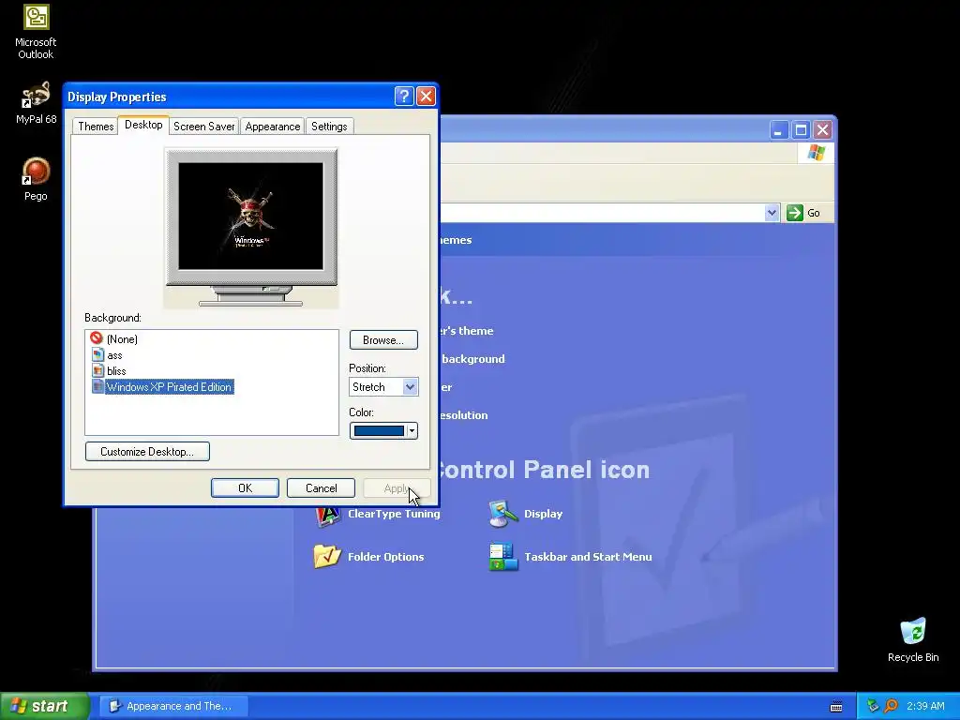
Task: Select the 'ass' background entry
Action: point(114,355)
